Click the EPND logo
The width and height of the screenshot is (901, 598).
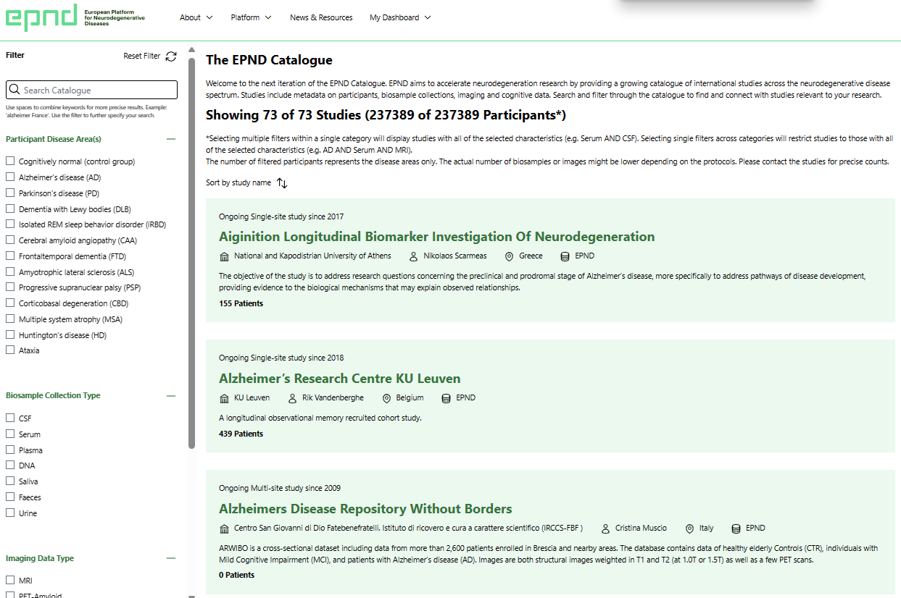click(x=75, y=17)
